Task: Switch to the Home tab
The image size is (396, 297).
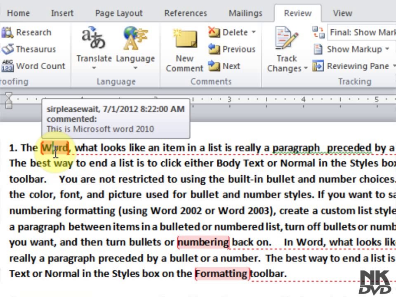Action: pyautogui.click(x=18, y=13)
